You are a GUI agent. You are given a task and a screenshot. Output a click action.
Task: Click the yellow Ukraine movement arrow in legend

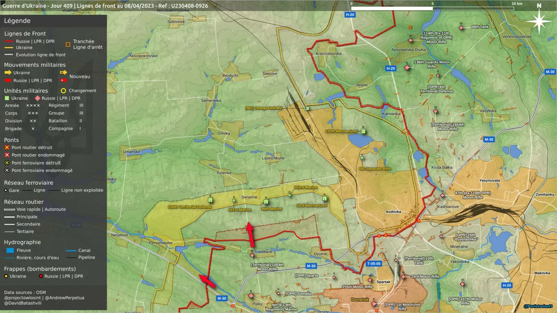(8, 73)
